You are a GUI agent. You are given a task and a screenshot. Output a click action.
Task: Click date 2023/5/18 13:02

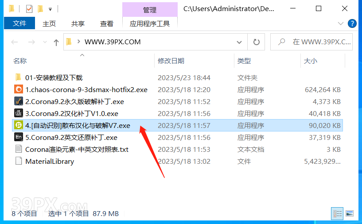[x=184, y=162]
